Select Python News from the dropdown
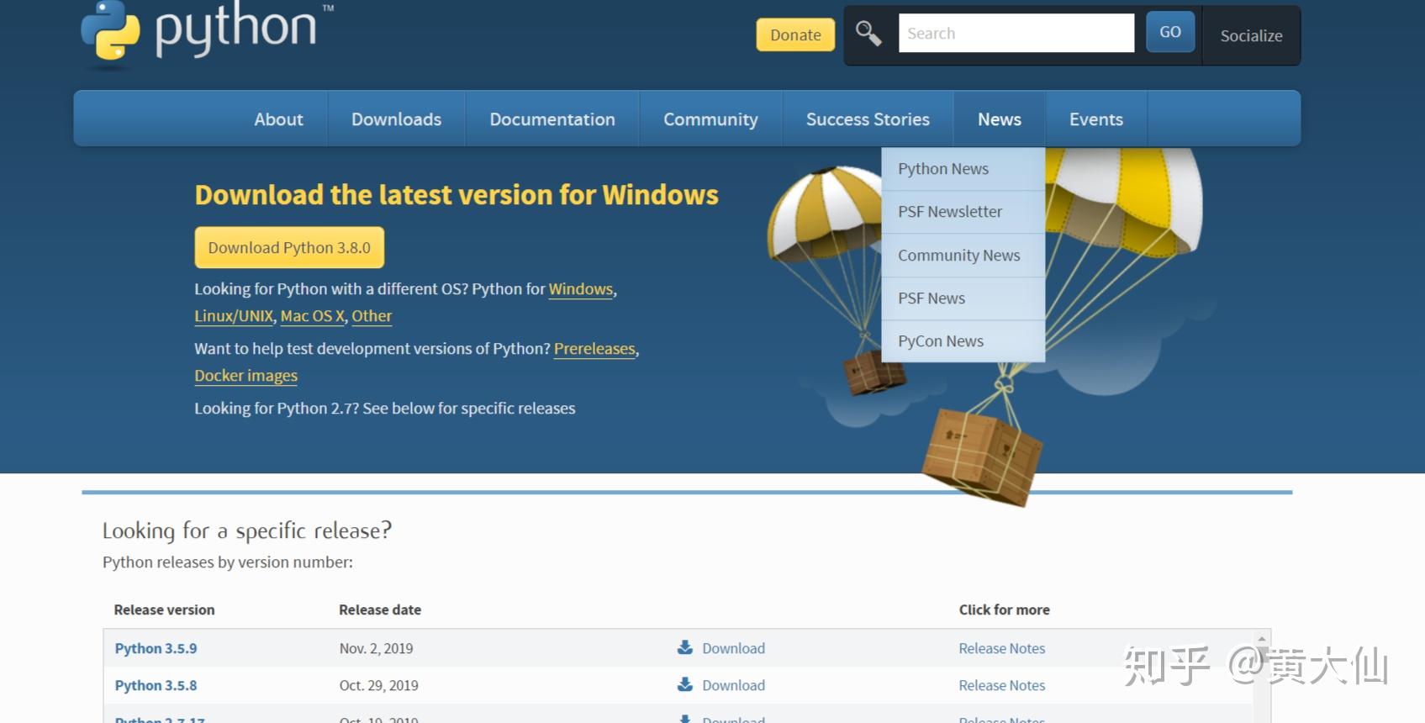Screen dimensions: 1425x723 pos(963,169)
